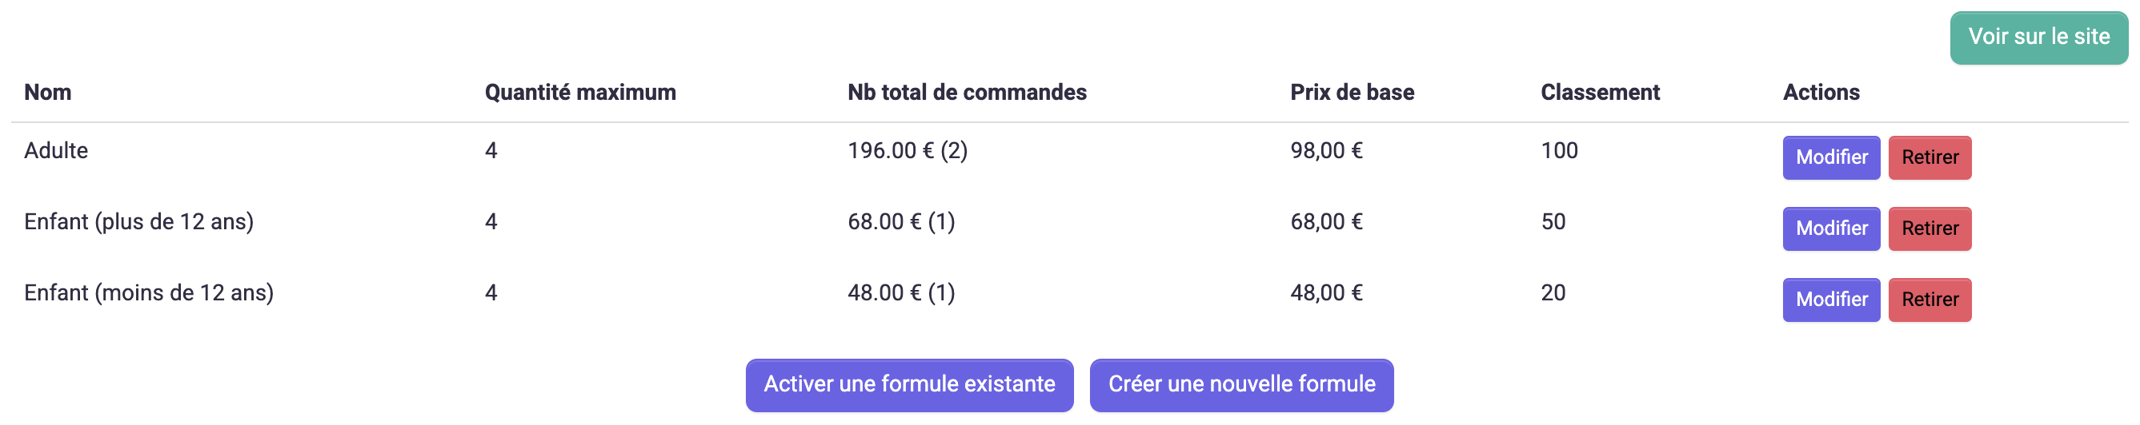Open the Voir sur le site button
The image size is (2140, 425).
coord(2038,38)
